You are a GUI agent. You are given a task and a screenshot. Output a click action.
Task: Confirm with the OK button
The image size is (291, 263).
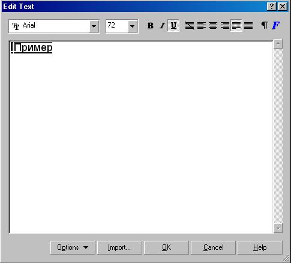pos(166,247)
